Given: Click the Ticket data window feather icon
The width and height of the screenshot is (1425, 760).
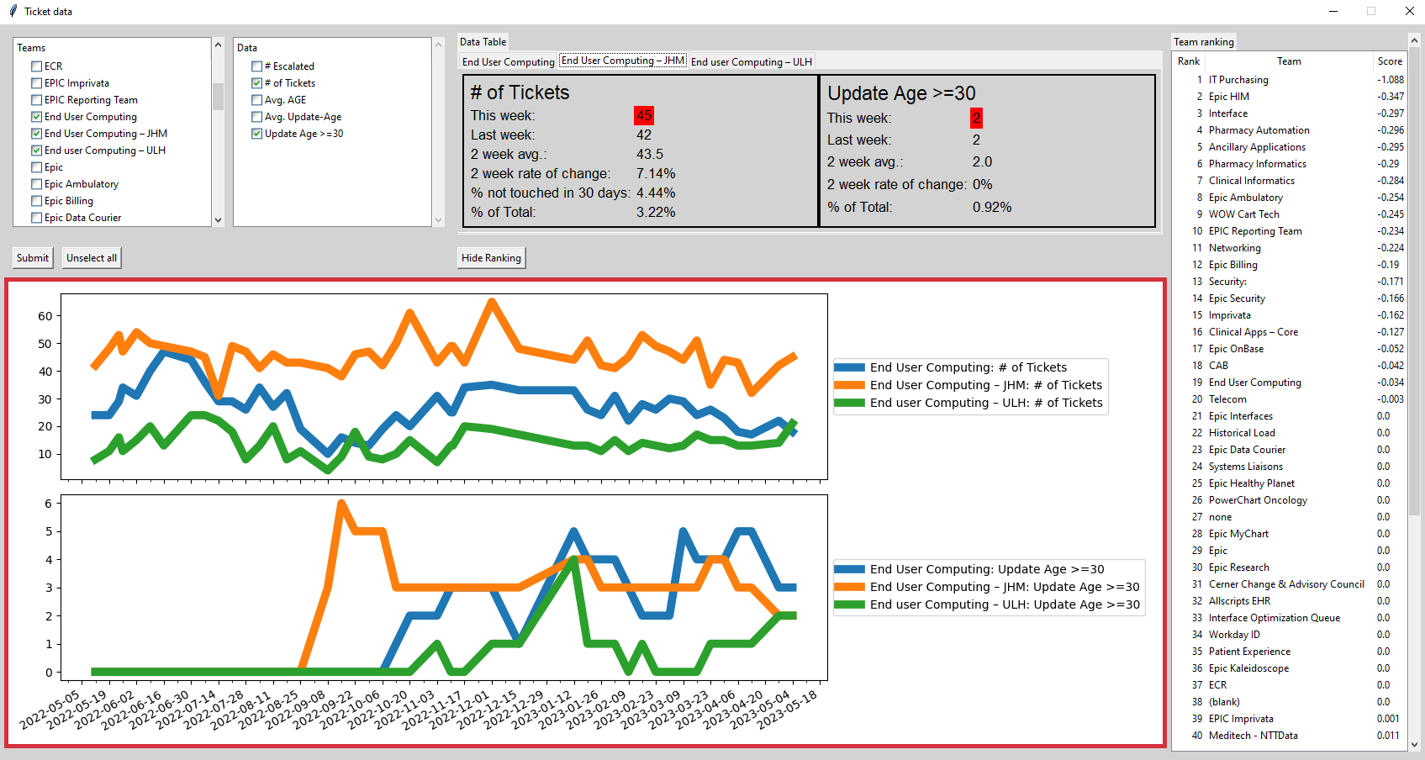Looking at the screenshot, I should click(x=13, y=11).
